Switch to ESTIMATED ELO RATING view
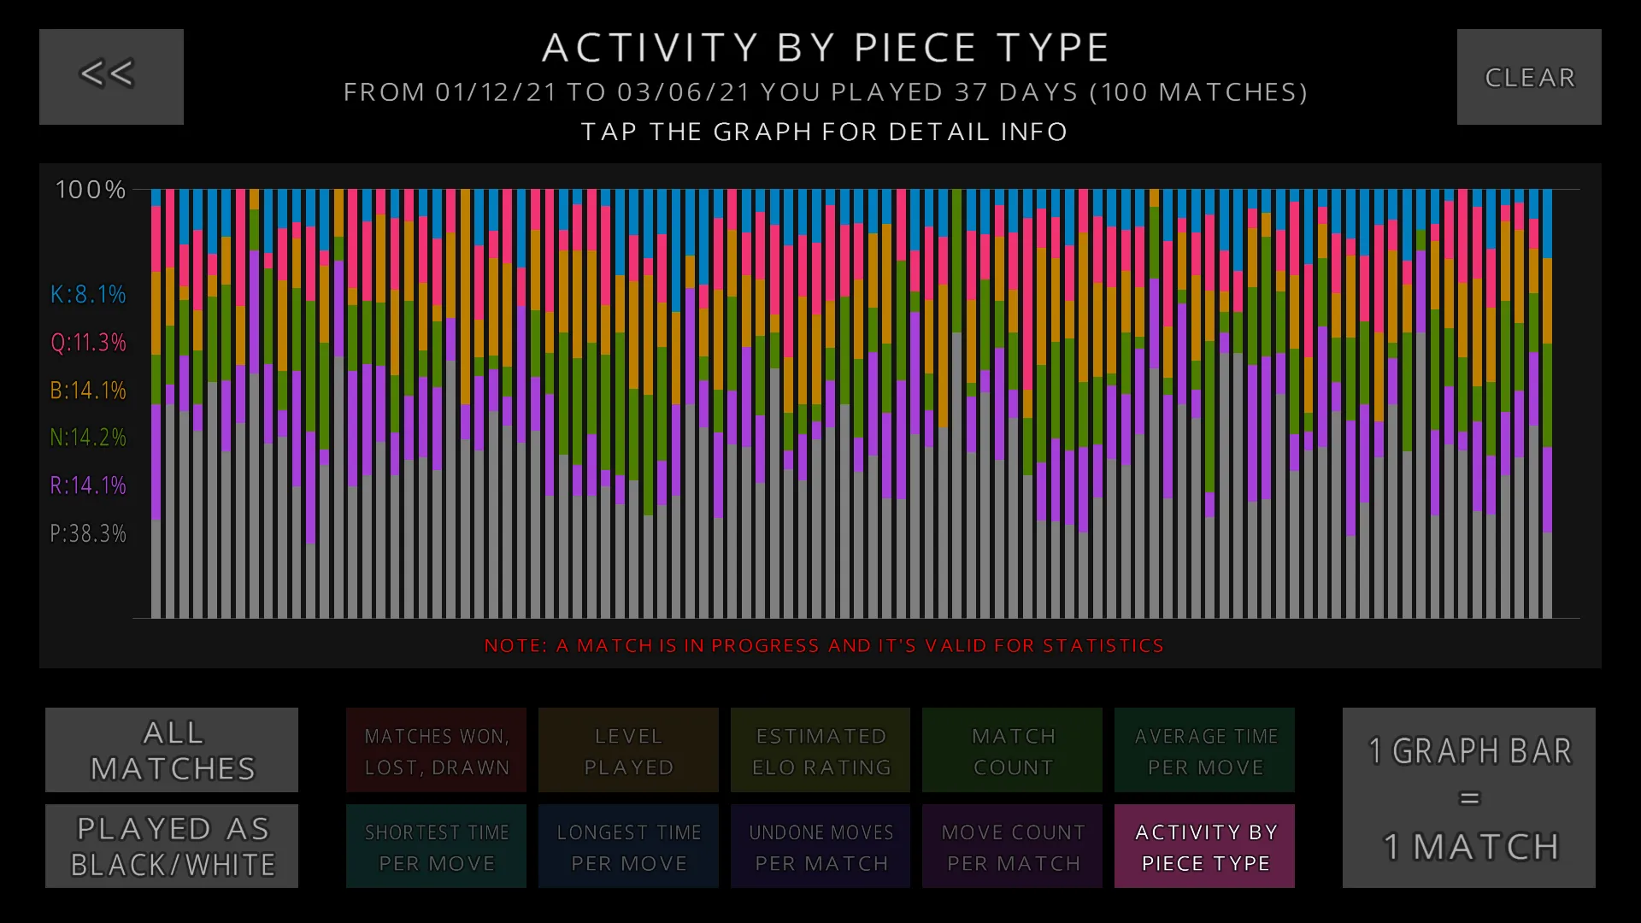This screenshot has width=1641, height=923. pos(820,750)
